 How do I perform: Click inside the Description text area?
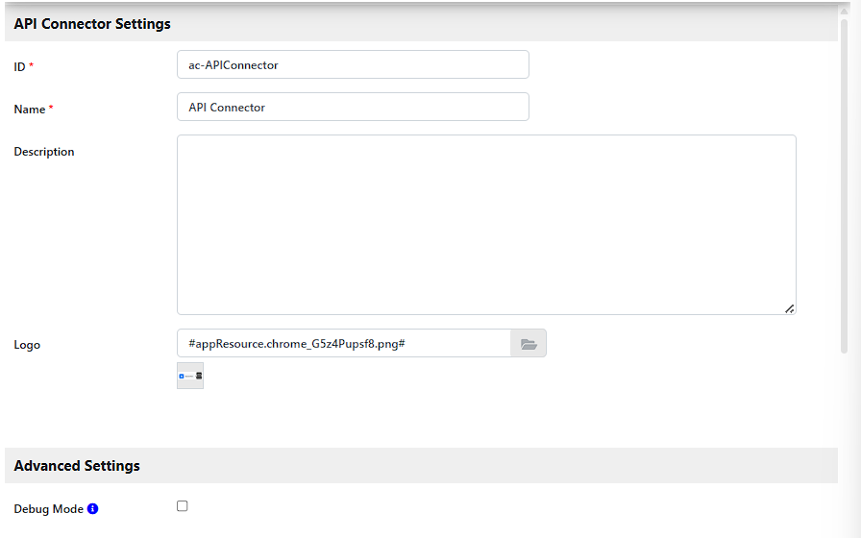click(486, 225)
